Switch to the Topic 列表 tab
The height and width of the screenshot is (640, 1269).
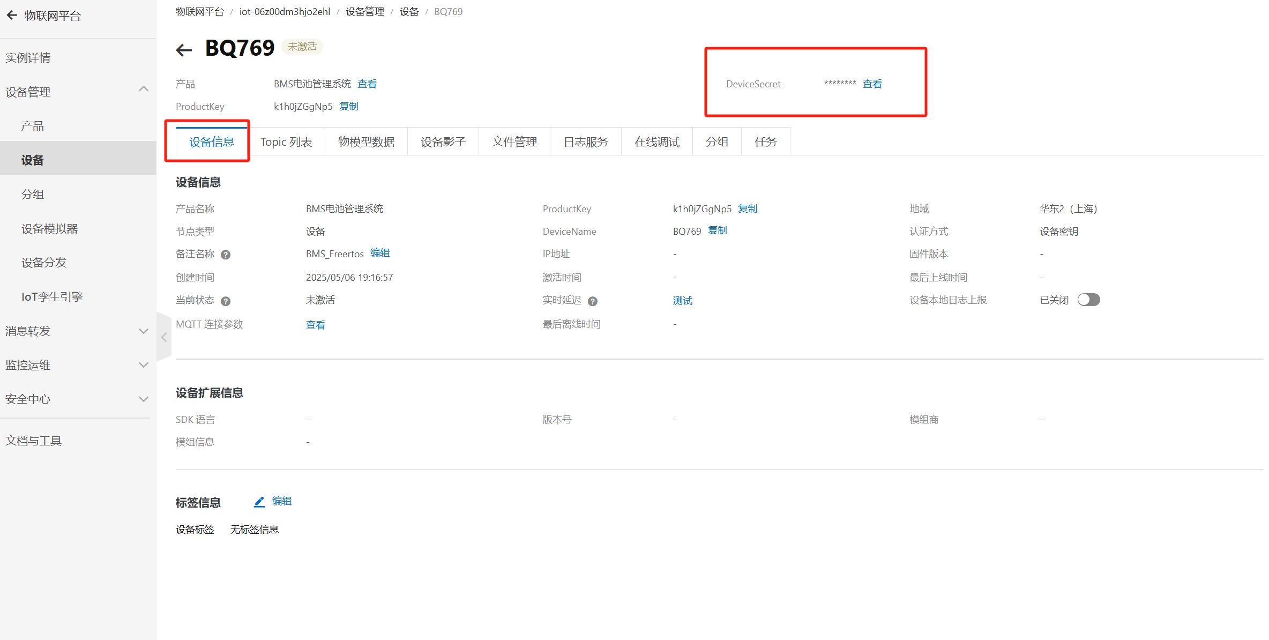[286, 142]
